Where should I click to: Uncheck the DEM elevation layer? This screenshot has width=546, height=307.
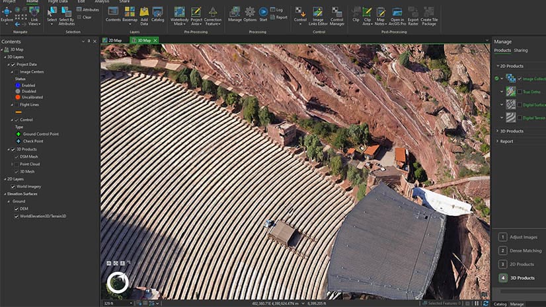click(x=17, y=209)
